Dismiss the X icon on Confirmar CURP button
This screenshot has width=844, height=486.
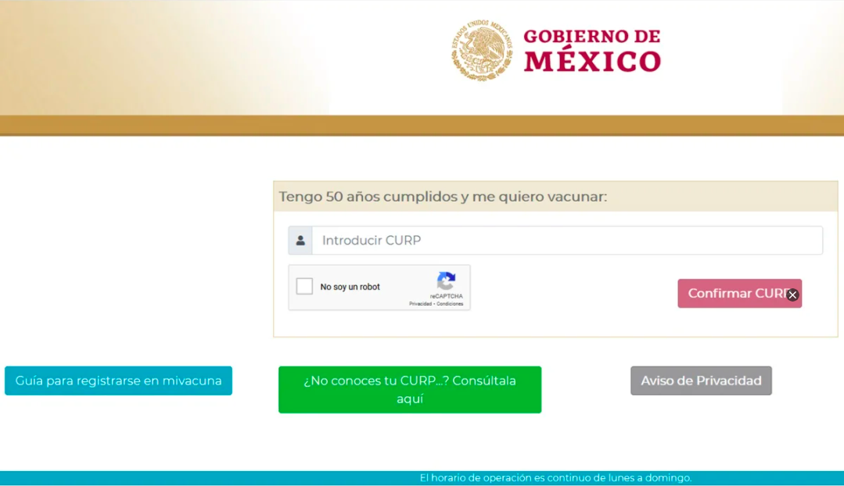tap(792, 295)
